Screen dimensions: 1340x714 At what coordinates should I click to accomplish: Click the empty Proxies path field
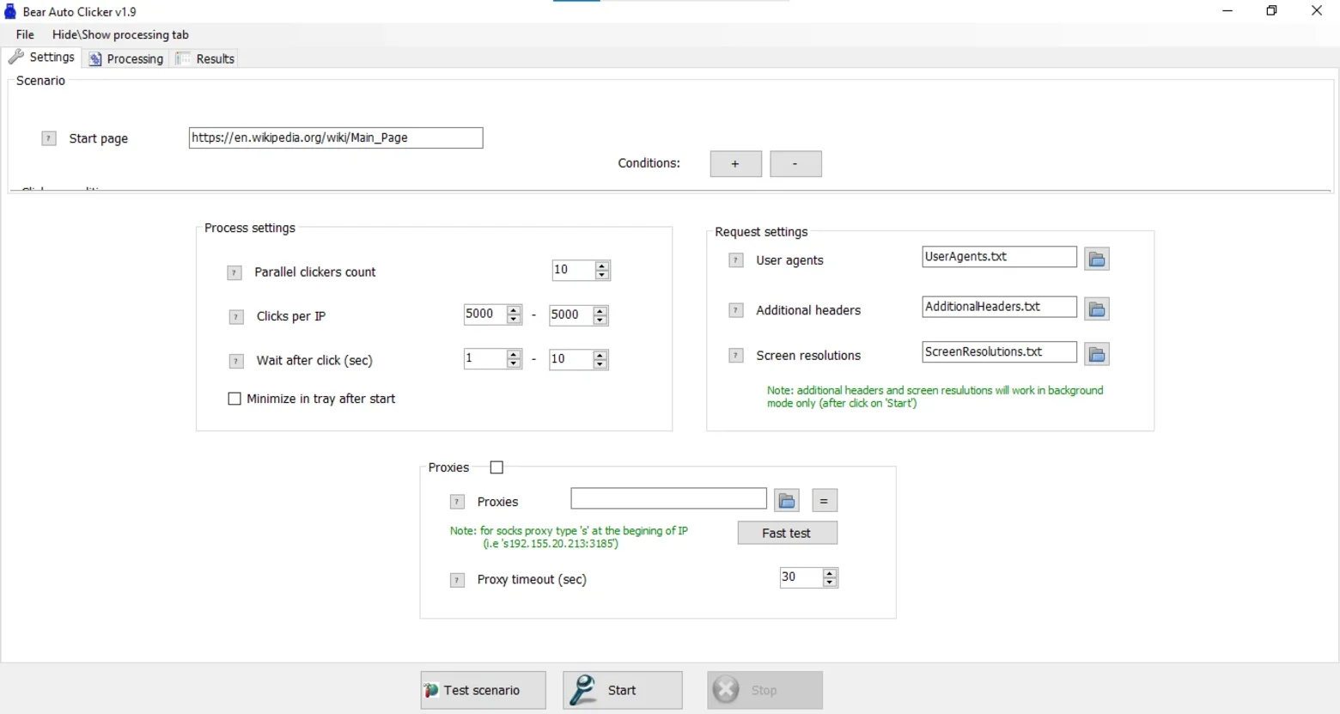(x=669, y=498)
